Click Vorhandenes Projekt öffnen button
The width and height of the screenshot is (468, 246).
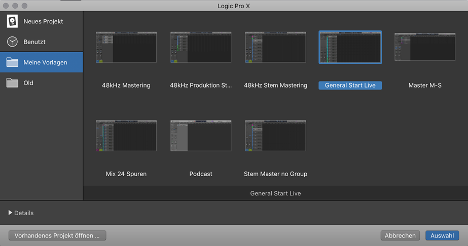click(x=57, y=235)
